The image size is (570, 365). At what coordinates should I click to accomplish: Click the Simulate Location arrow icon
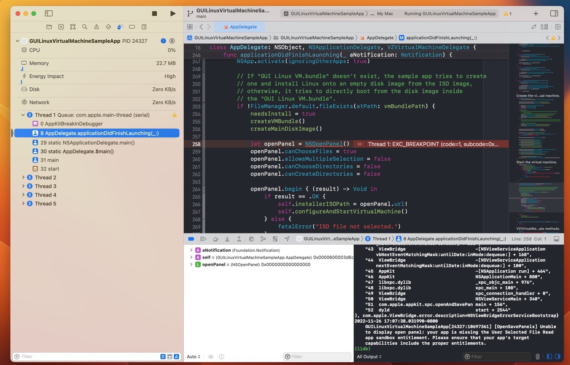[287, 239]
